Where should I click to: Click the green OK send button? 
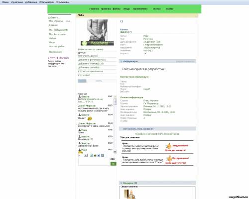click(113, 164)
